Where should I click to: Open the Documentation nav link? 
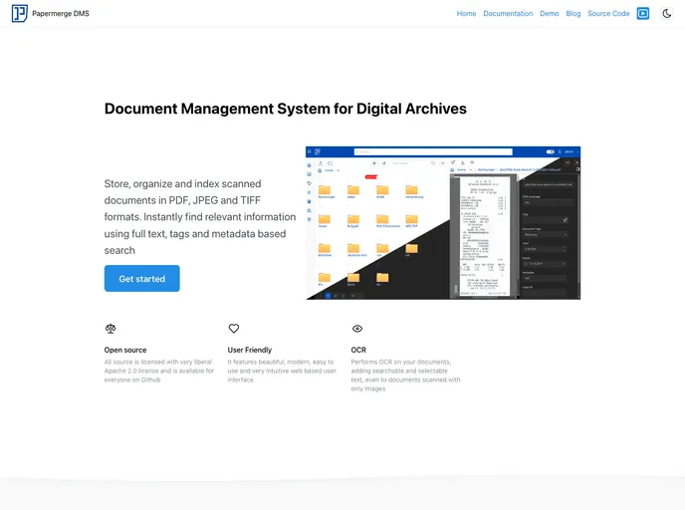click(508, 14)
